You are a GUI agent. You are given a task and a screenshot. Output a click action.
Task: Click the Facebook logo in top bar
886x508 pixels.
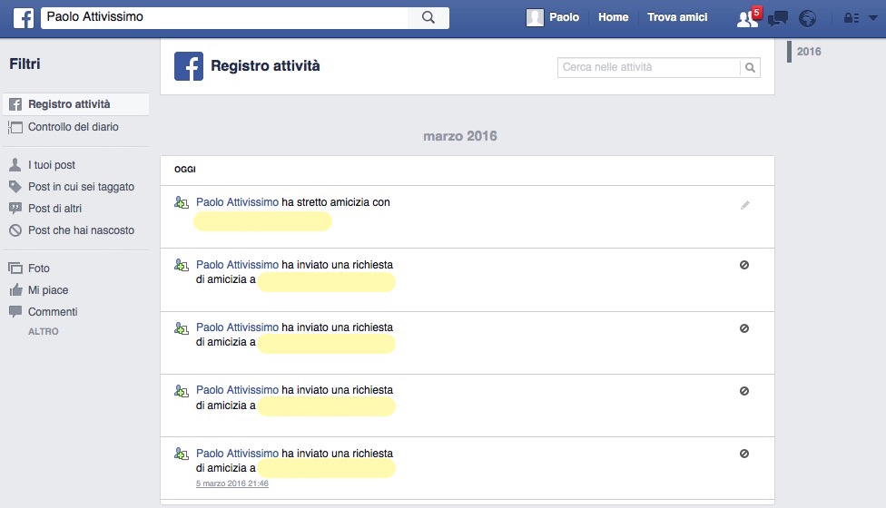pyautogui.click(x=24, y=18)
